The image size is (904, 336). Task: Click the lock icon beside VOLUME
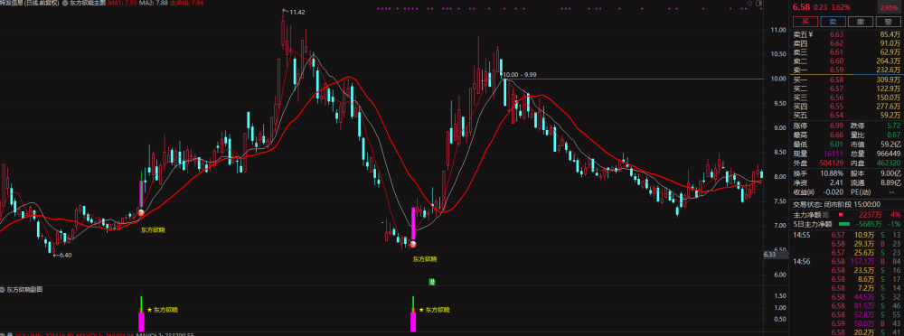pos(9,333)
